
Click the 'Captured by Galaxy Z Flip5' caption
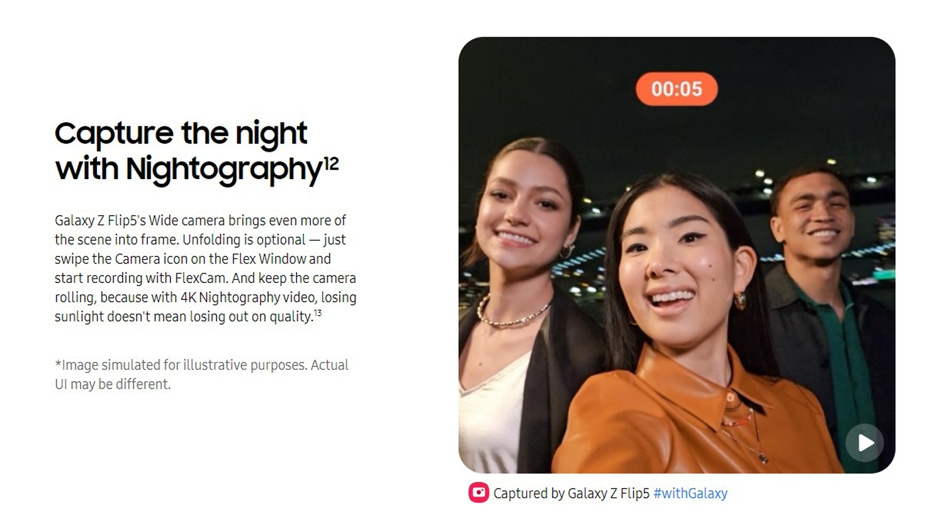point(571,494)
